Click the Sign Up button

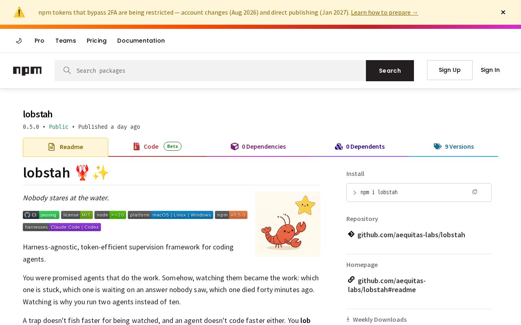tap(450, 70)
